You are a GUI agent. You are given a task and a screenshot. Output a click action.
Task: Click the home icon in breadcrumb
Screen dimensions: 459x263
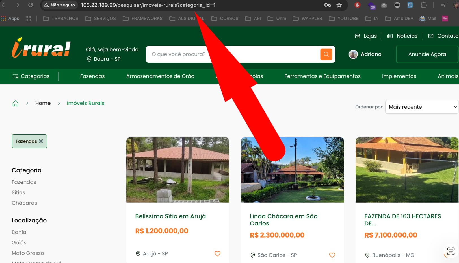15,103
